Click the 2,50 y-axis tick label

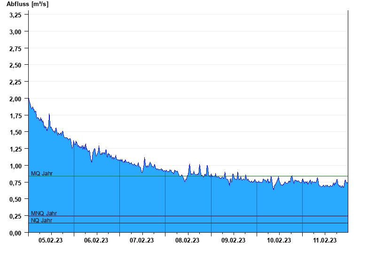click(16, 65)
